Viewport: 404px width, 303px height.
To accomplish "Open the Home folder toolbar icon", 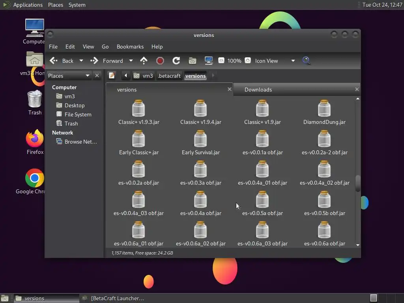I will [x=193, y=61].
